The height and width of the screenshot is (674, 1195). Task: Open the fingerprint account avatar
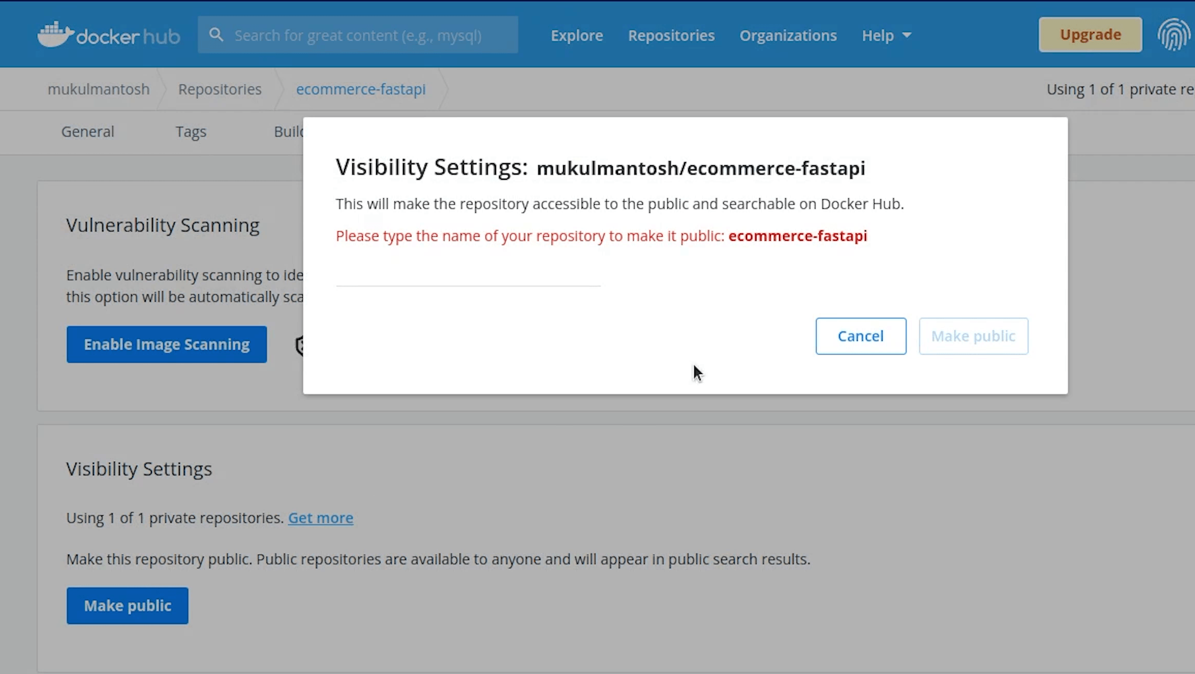point(1173,35)
